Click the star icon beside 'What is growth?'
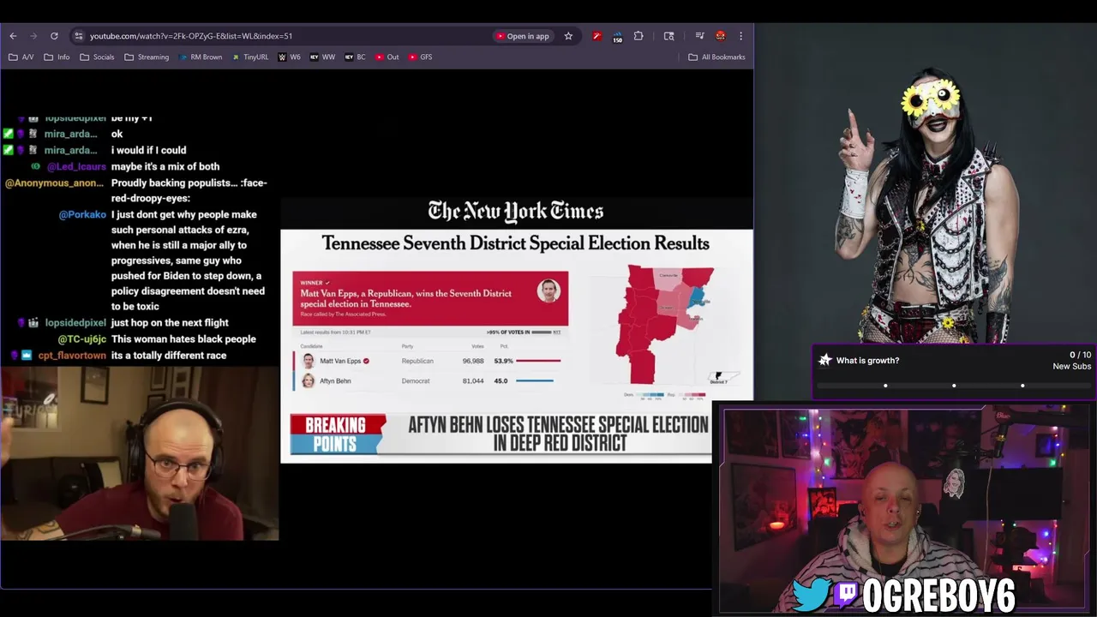This screenshot has height=617, width=1097. click(824, 361)
